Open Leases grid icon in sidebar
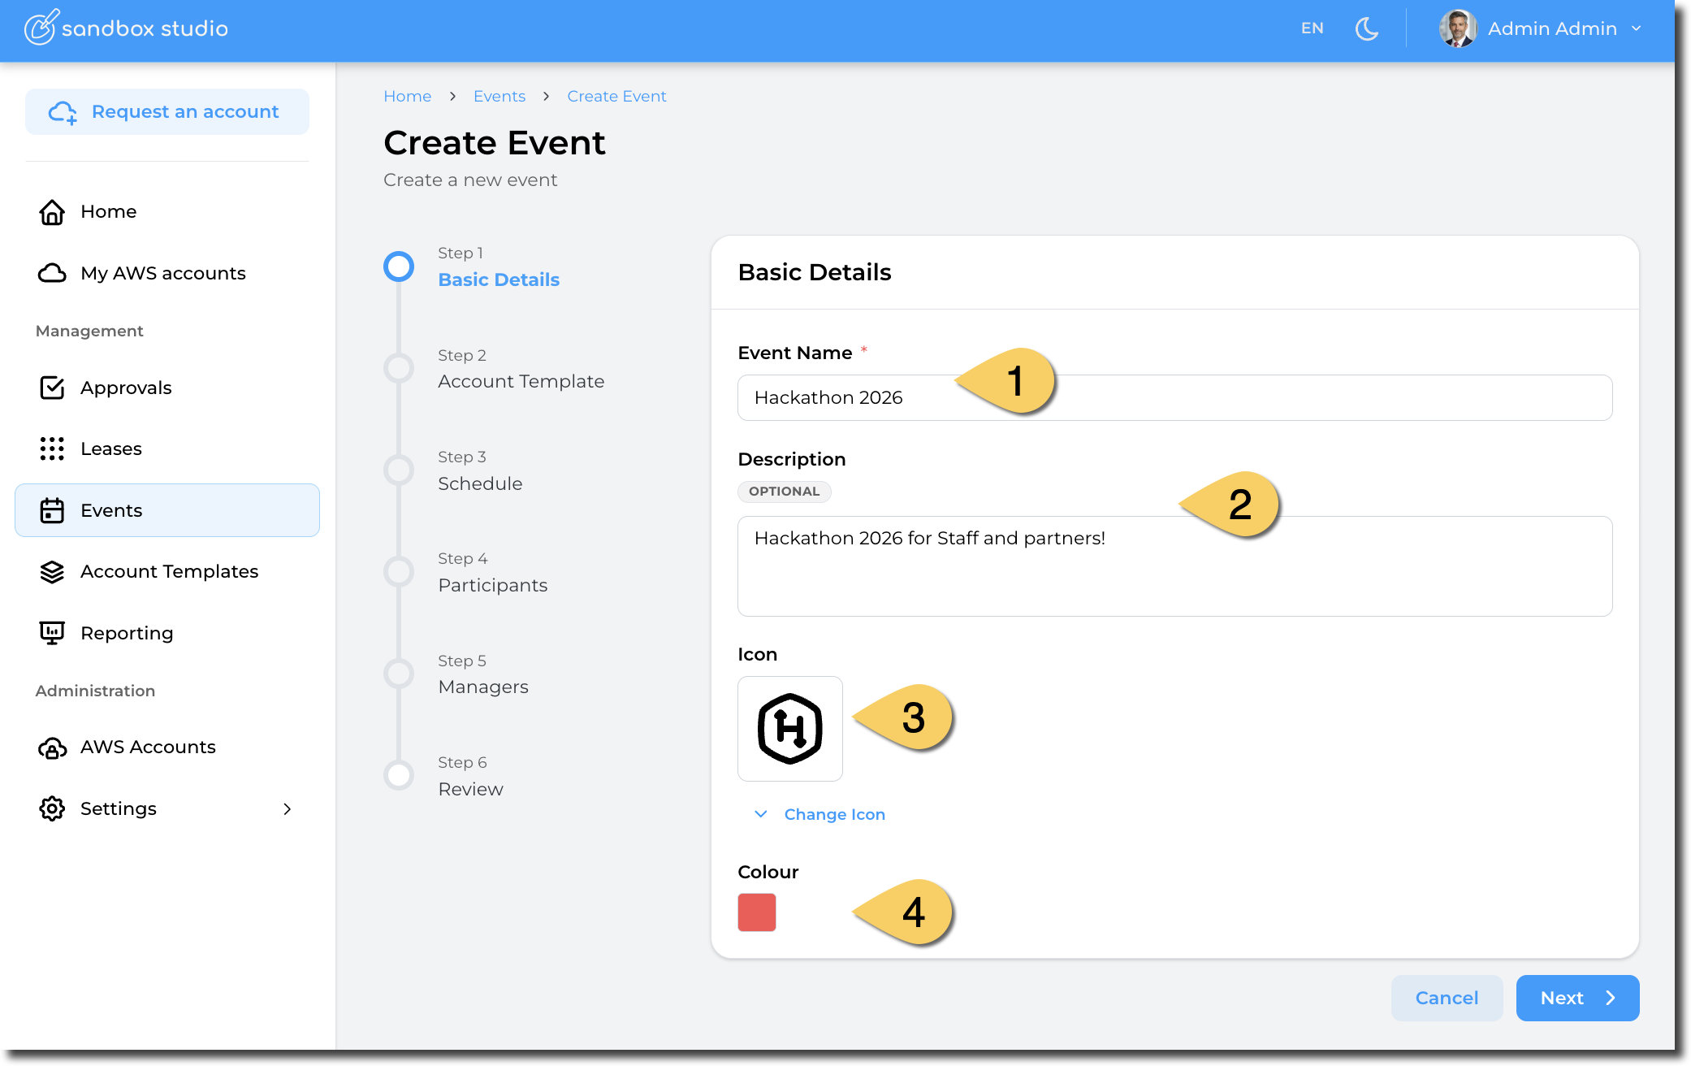Image resolution: width=1691 pixels, height=1066 pixels. pyautogui.click(x=52, y=449)
